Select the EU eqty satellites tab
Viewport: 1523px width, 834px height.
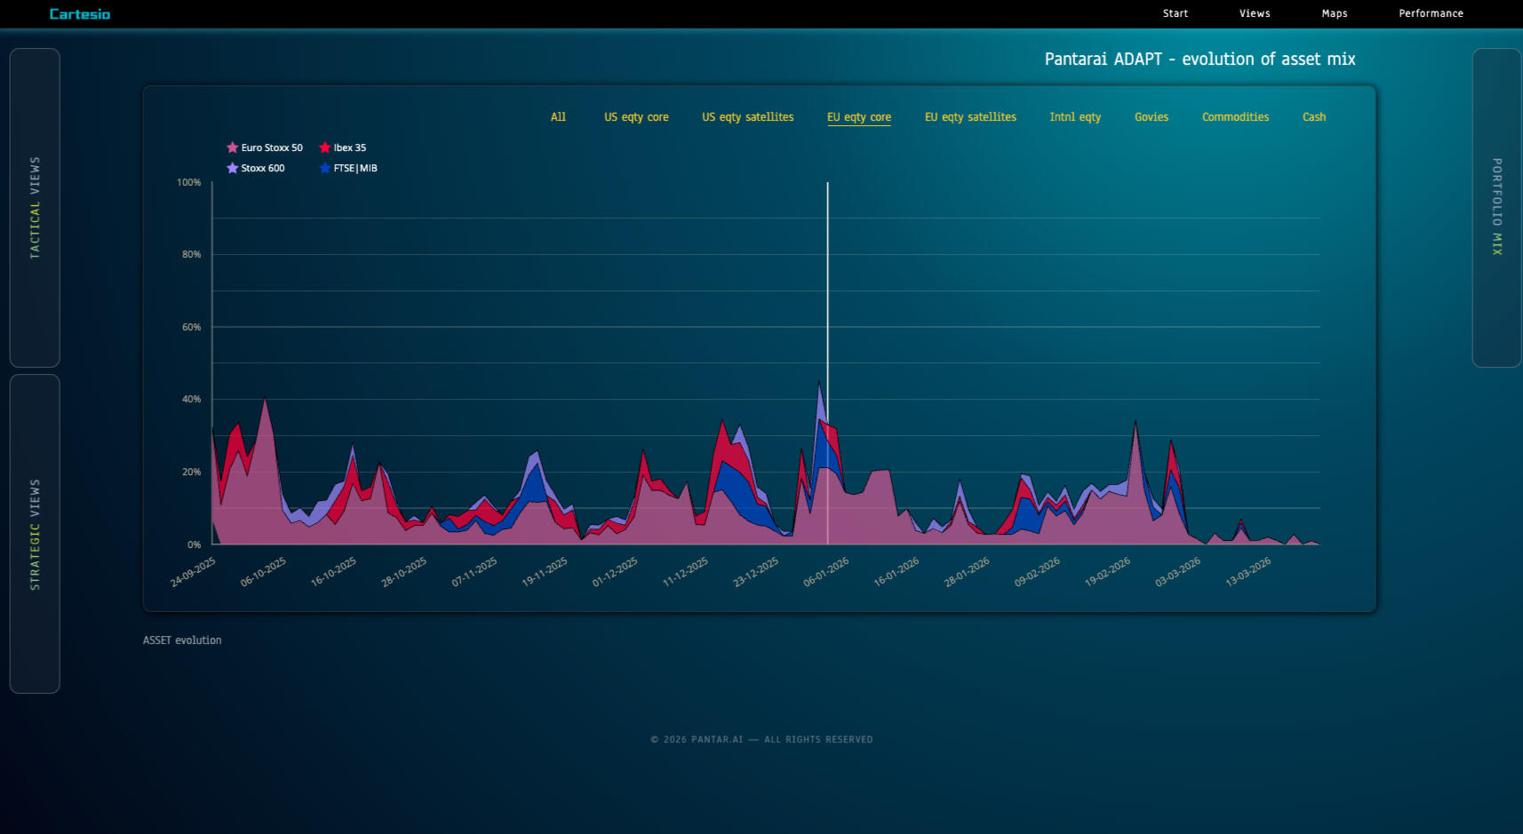click(969, 117)
